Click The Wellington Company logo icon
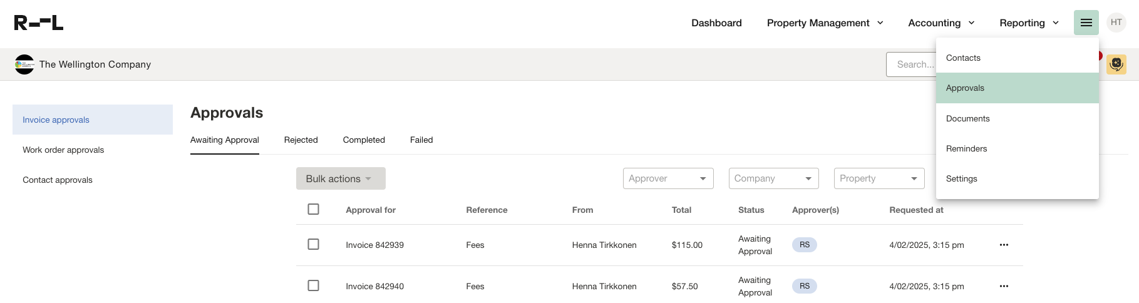1139x303 pixels. (24, 64)
